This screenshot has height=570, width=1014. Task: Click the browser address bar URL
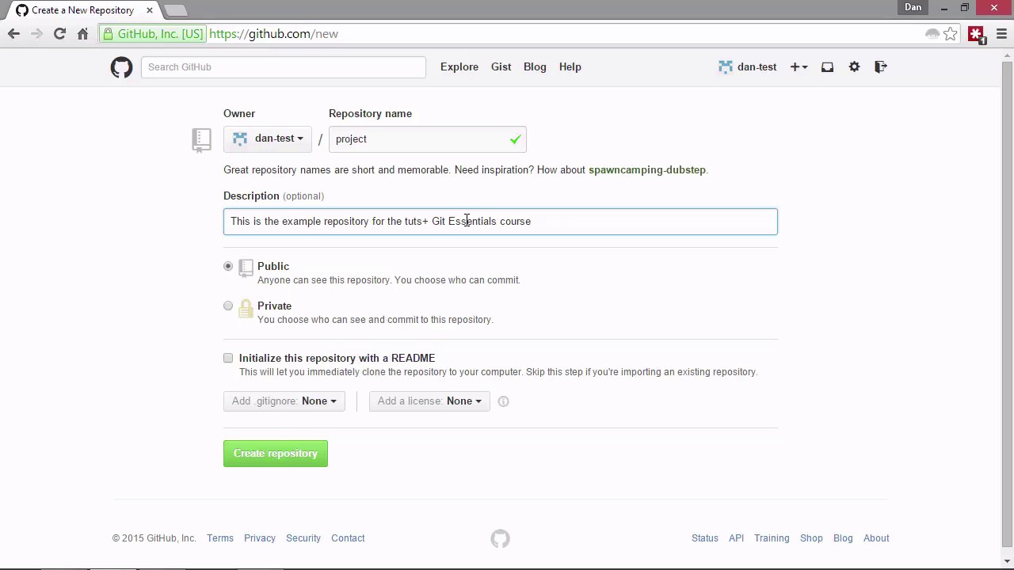coord(274,34)
